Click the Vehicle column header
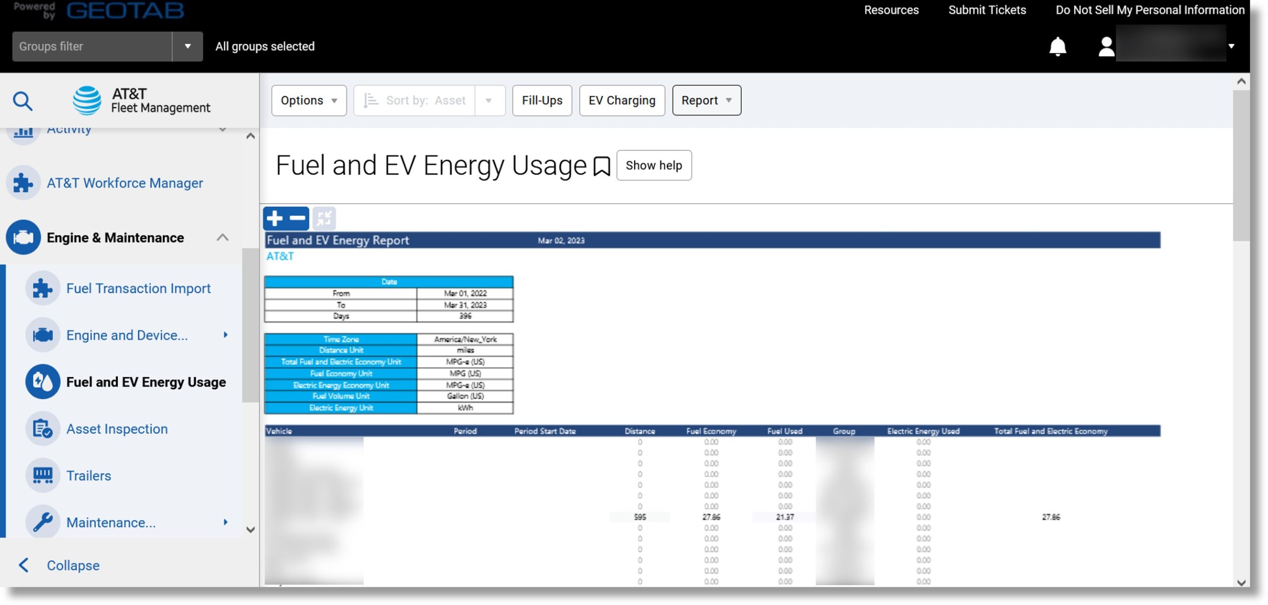Screen dimensions: 1268x605 (x=279, y=431)
